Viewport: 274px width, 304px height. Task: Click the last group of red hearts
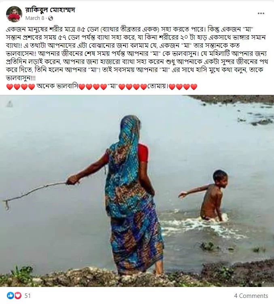click(x=183, y=87)
